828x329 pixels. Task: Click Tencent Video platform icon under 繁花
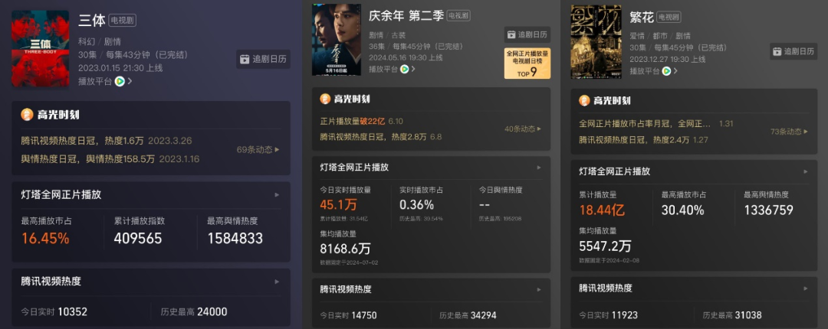(x=666, y=70)
